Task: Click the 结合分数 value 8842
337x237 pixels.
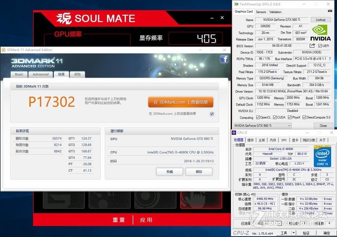Action: 58,151
